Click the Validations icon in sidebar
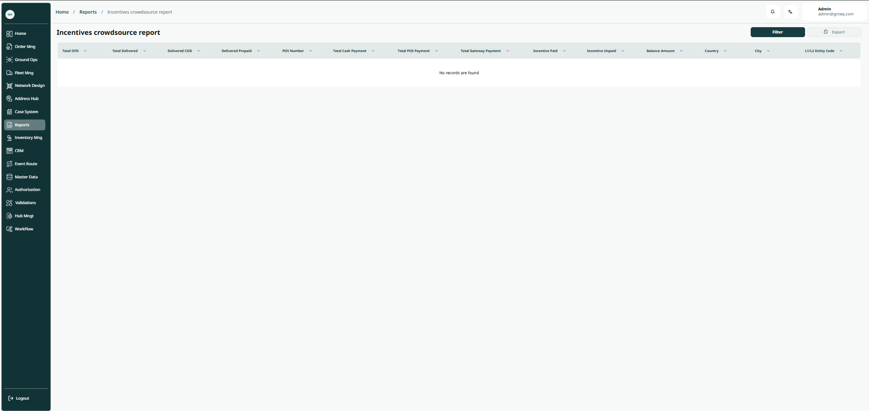The width and height of the screenshot is (869, 411). tap(10, 203)
